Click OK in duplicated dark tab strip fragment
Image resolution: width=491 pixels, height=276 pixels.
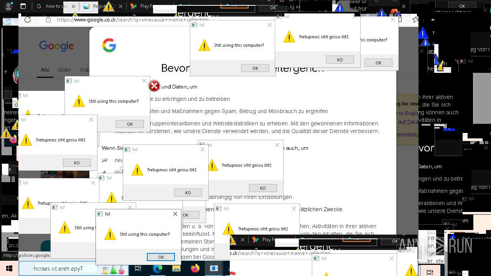[x=395, y=241]
